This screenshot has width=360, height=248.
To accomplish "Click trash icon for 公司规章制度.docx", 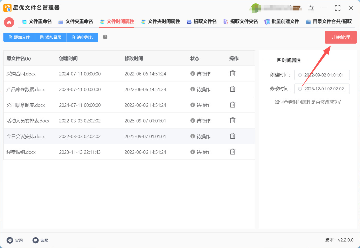I will point(232,105).
